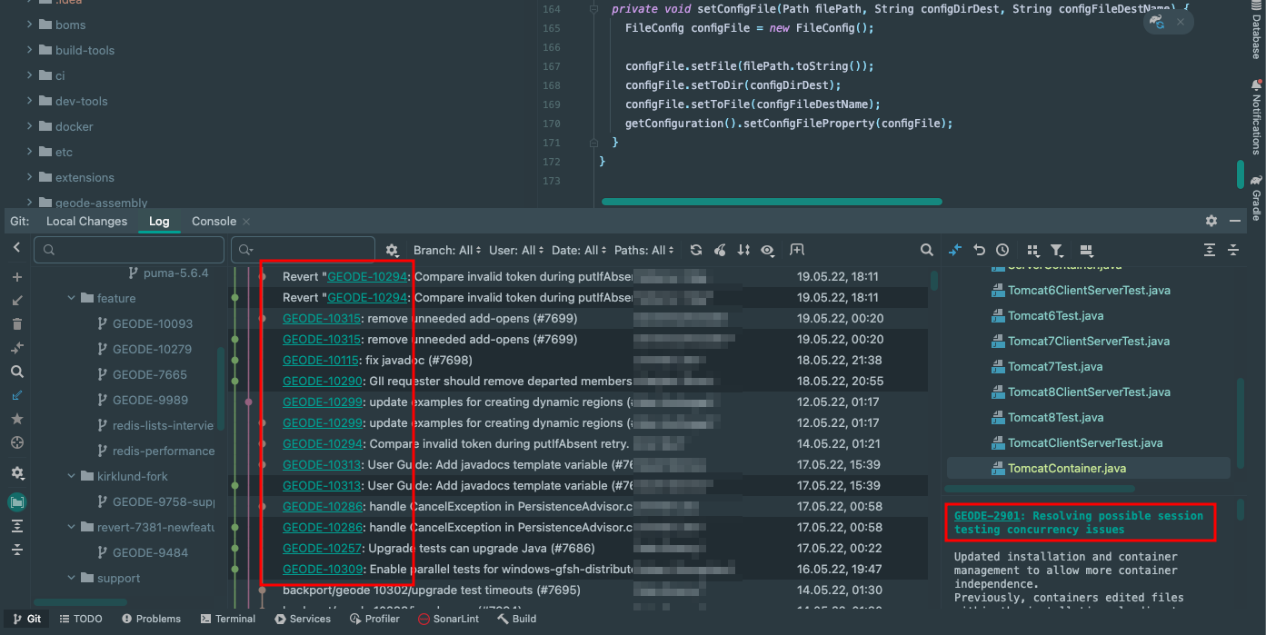Switch to the Console tab
The image size is (1266, 635).
212,221
